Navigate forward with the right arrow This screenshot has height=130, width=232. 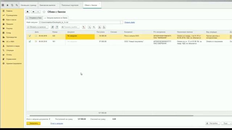click(x=38, y=12)
